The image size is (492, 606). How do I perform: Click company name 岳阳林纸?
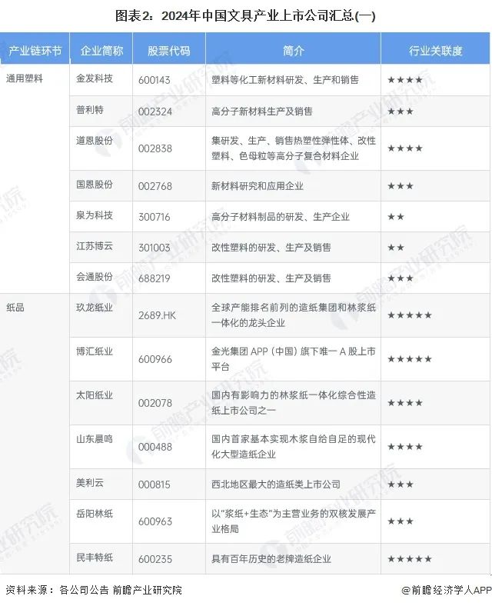point(95,514)
